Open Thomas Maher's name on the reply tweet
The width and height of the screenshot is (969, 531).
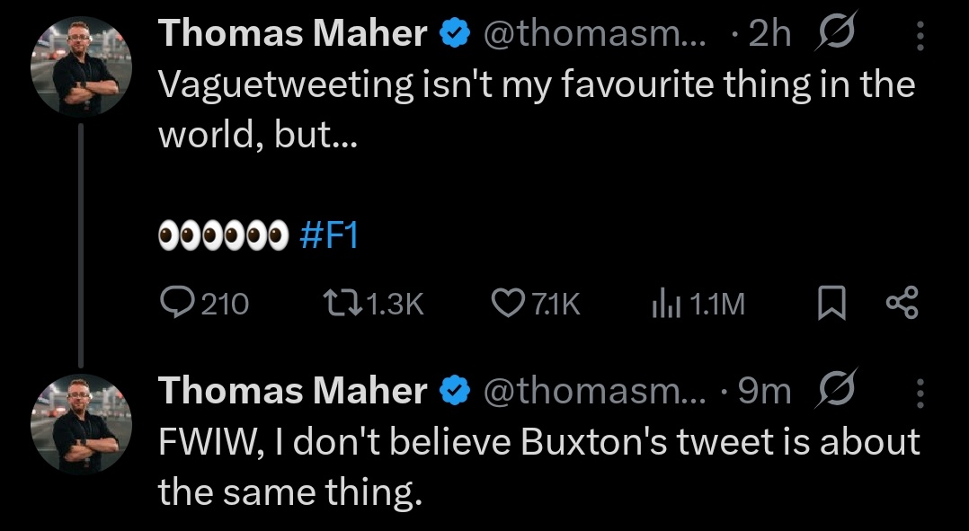point(293,391)
